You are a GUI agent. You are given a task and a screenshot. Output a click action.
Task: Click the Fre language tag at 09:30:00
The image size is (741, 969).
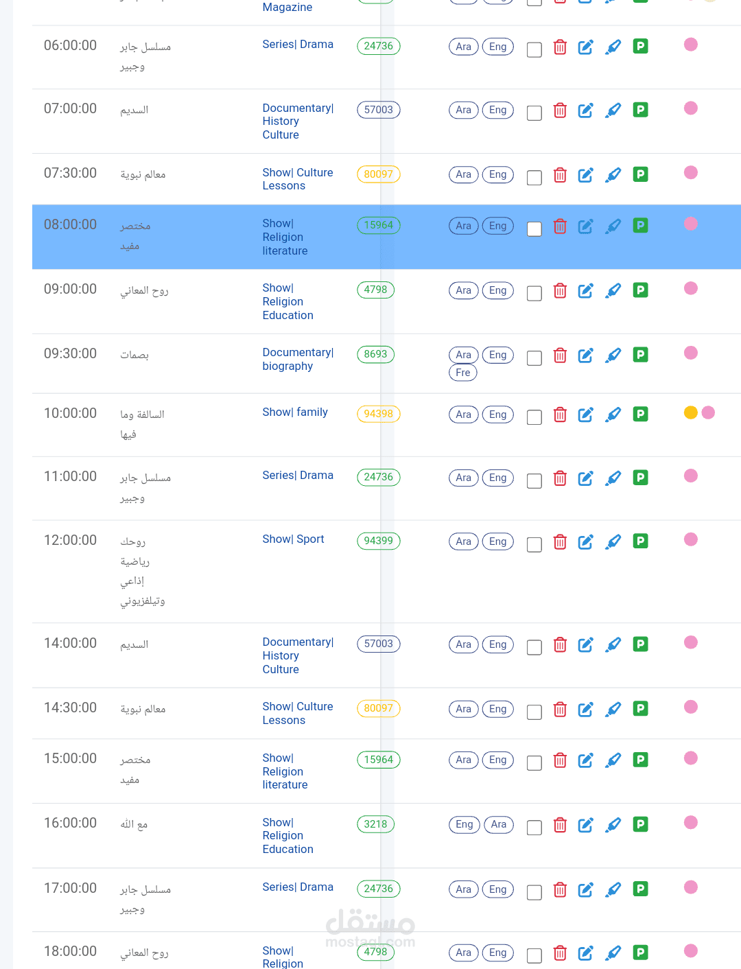(x=463, y=373)
